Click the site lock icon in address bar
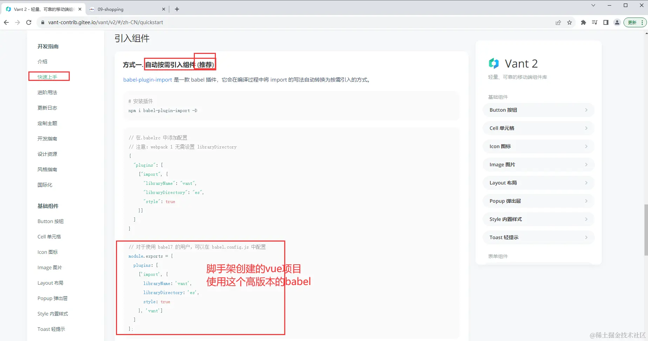Viewport: 648px width, 341px height. click(43, 22)
